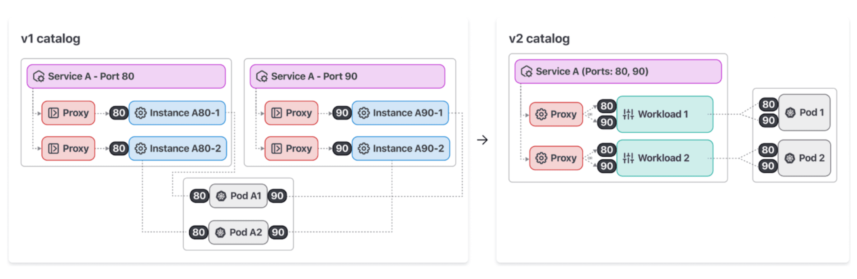Click the 'Pod A2' label

tap(246, 232)
